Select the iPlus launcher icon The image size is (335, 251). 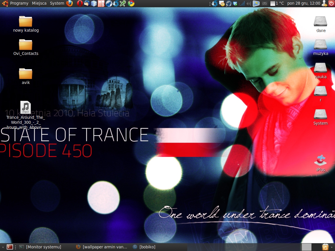pyautogui.click(x=320, y=164)
